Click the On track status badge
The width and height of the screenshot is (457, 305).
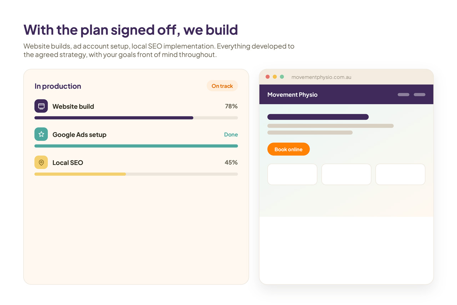[x=222, y=86]
